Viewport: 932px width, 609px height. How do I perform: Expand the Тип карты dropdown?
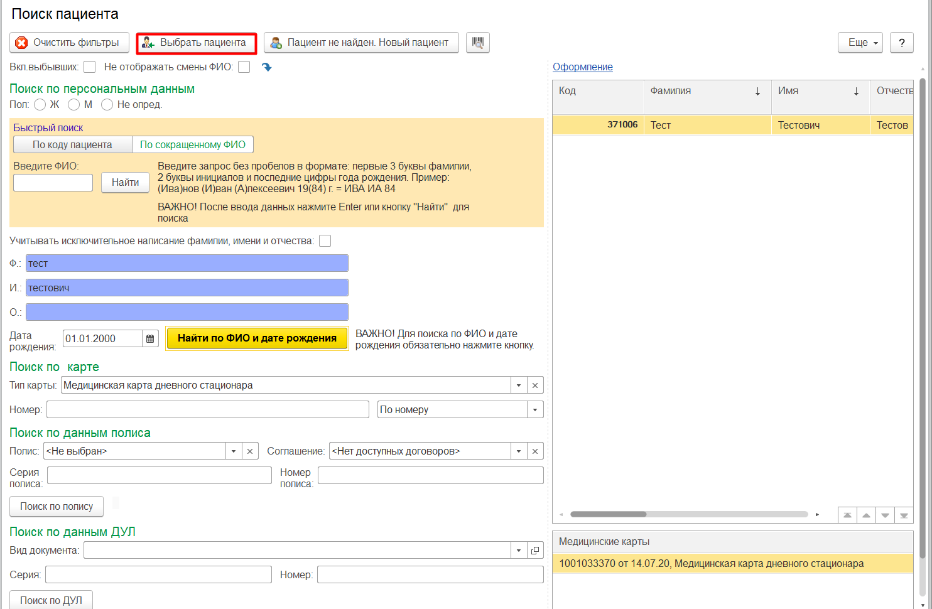pyautogui.click(x=519, y=385)
